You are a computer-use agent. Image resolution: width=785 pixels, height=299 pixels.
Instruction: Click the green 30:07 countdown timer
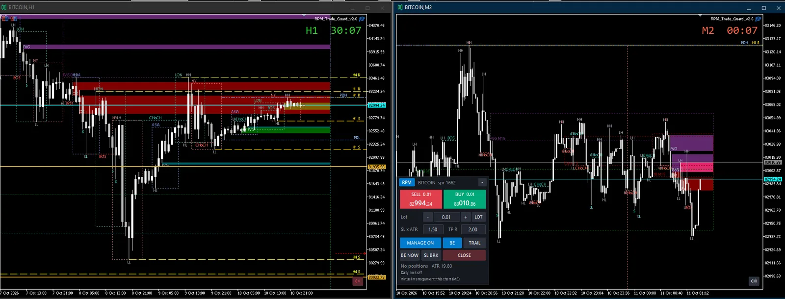[346, 30]
